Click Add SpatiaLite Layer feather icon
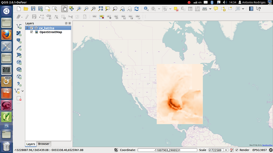273x153 pixels. pos(19,48)
